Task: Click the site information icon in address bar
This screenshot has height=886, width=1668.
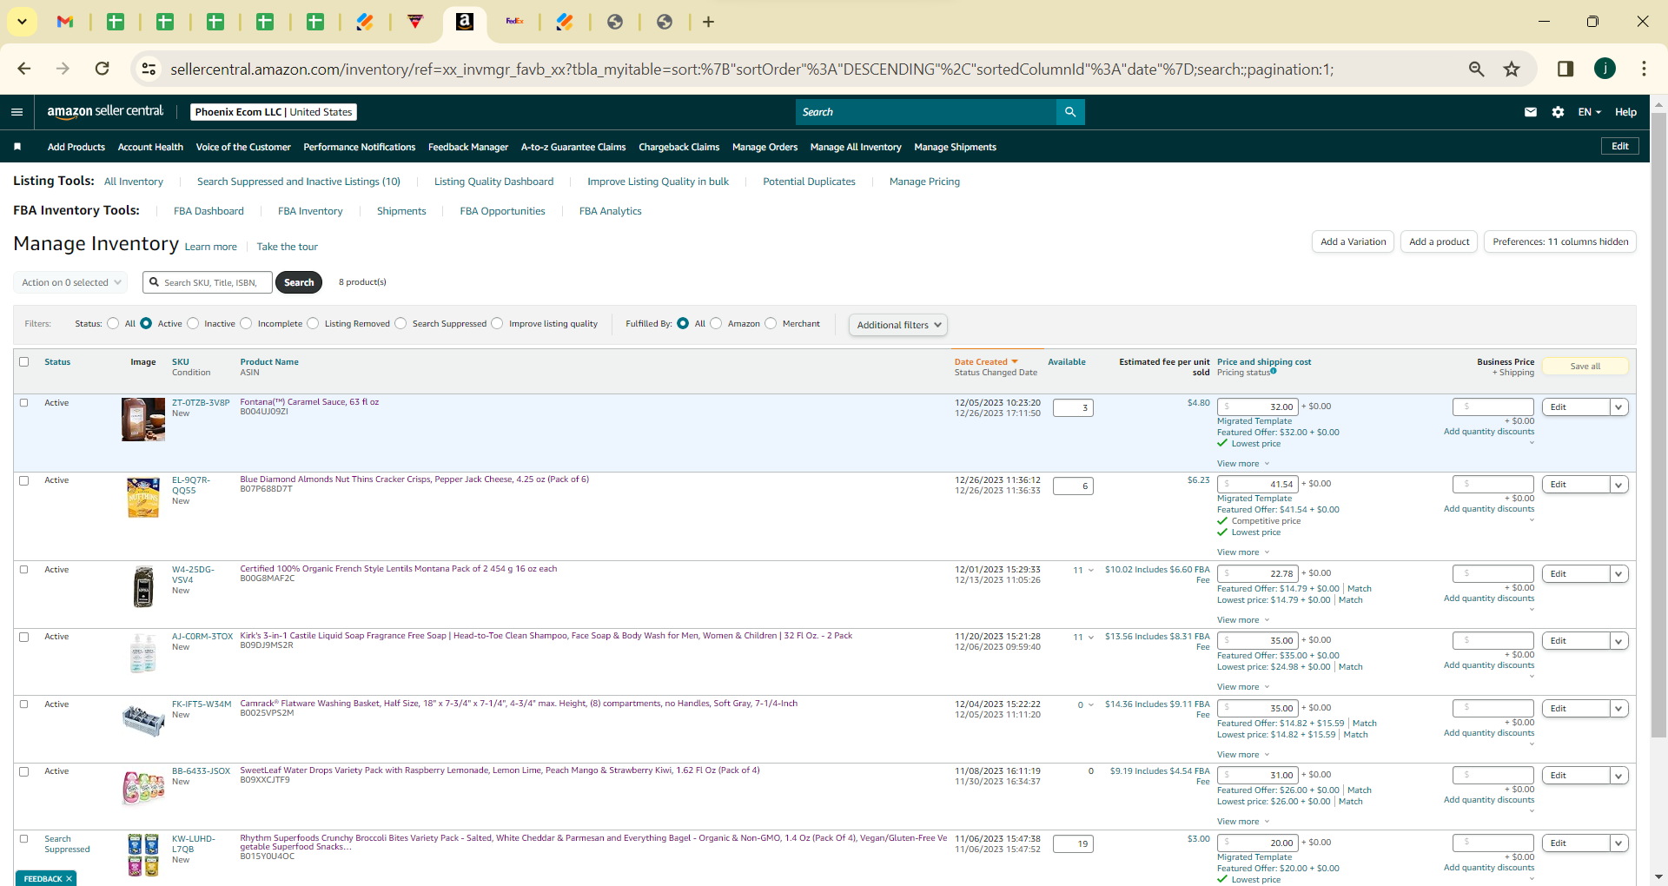Action: [x=149, y=69]
